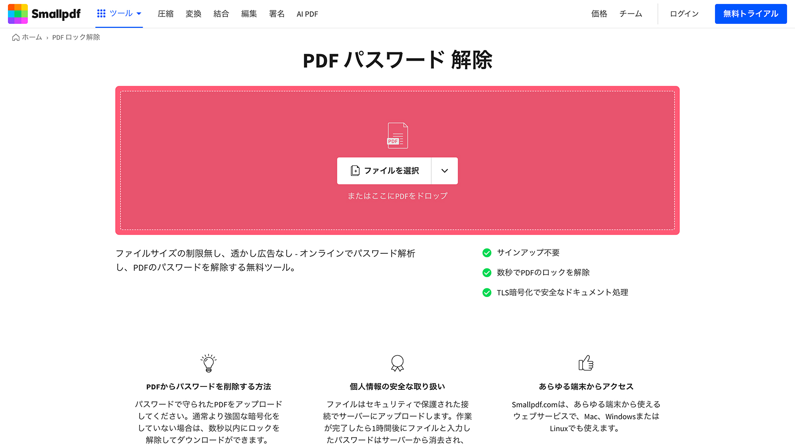
Task: Click the ログイン link
Action: [x=684, y=14]
